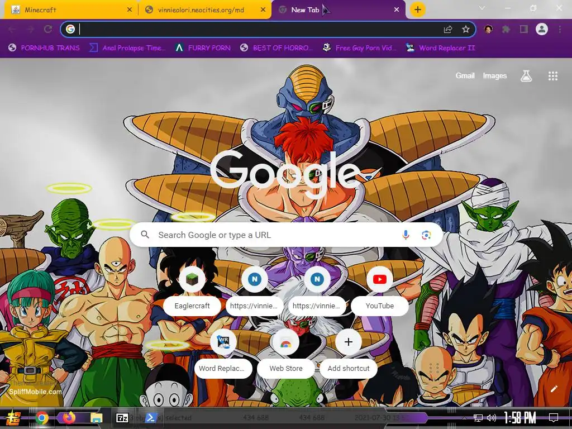Screen dimensions: 572x429
Task: Open the pinned extension with the round avatar icon
Action: click(488, 29)
